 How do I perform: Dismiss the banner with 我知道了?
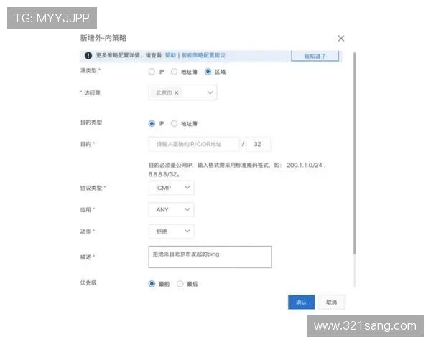(315, 56)
